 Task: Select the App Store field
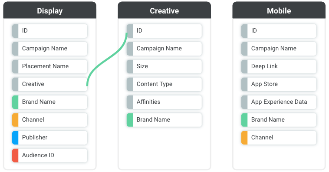(279, 84)
